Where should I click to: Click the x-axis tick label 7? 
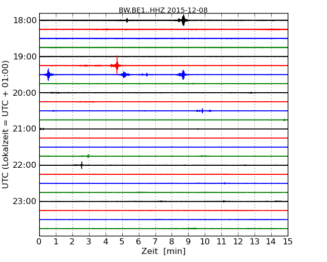[155, 241]
